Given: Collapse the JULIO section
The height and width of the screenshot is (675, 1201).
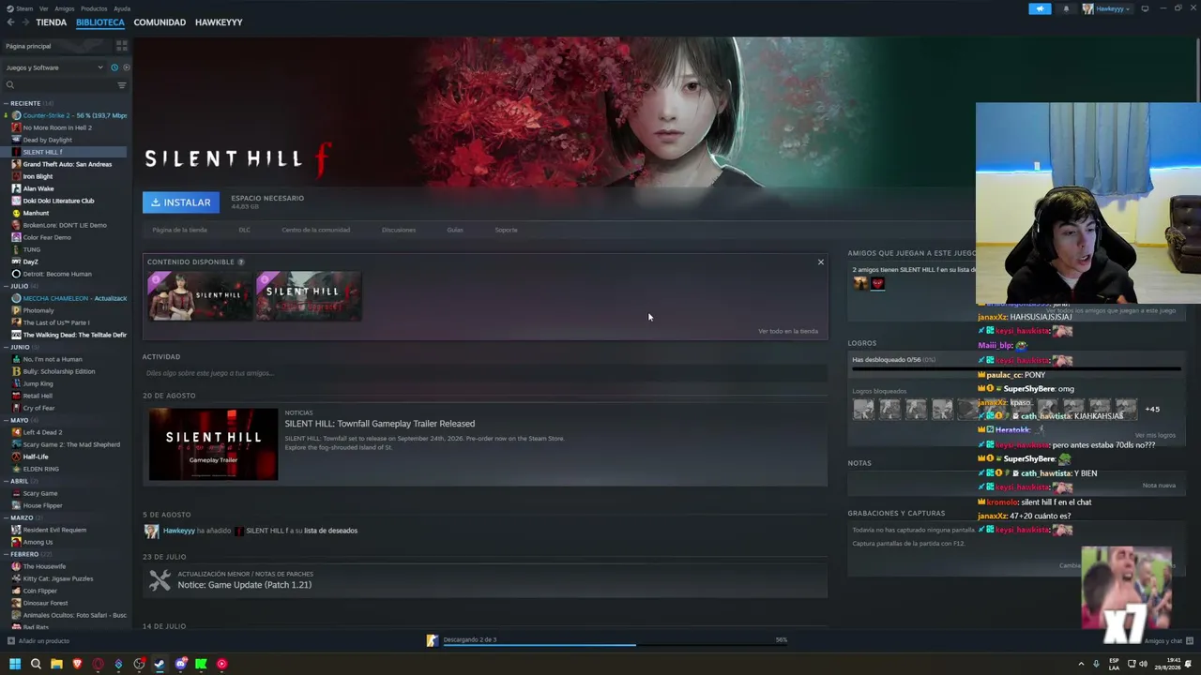Looking at the screenshot, I should click(x=6, y=286).
